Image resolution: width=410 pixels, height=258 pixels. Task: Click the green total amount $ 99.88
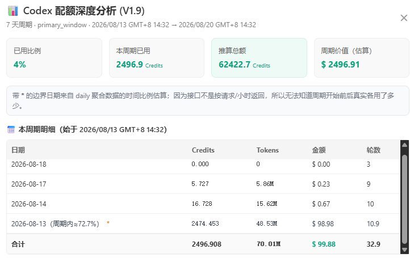pos(324,244)
